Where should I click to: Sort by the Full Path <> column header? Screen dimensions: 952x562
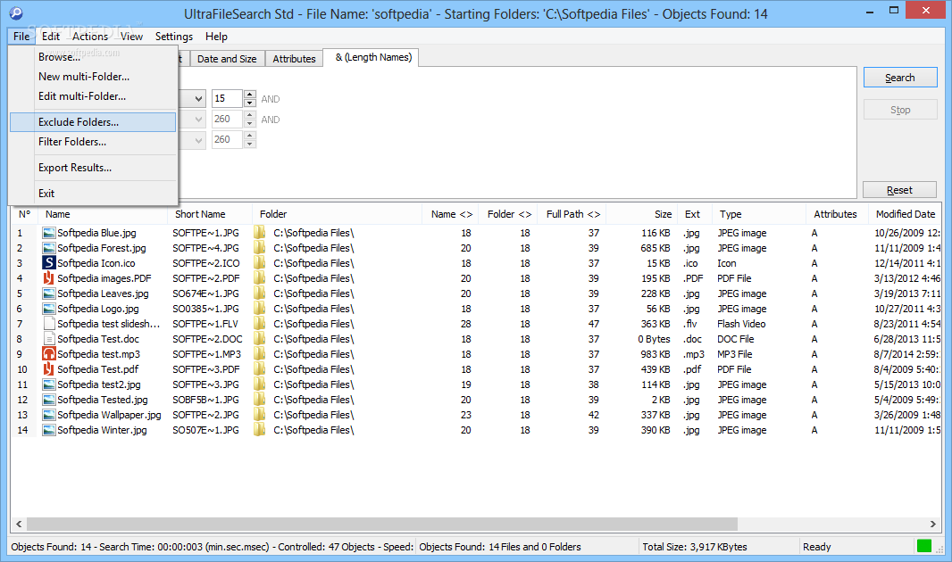pyautogui.click(x=572, y=214)
